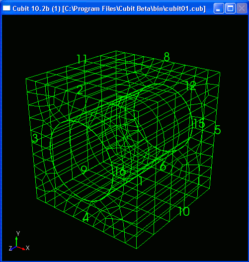This screenshot has width=249, height=262.
Task: Select surface label 11 on the mesh
Action: point(82,59)
